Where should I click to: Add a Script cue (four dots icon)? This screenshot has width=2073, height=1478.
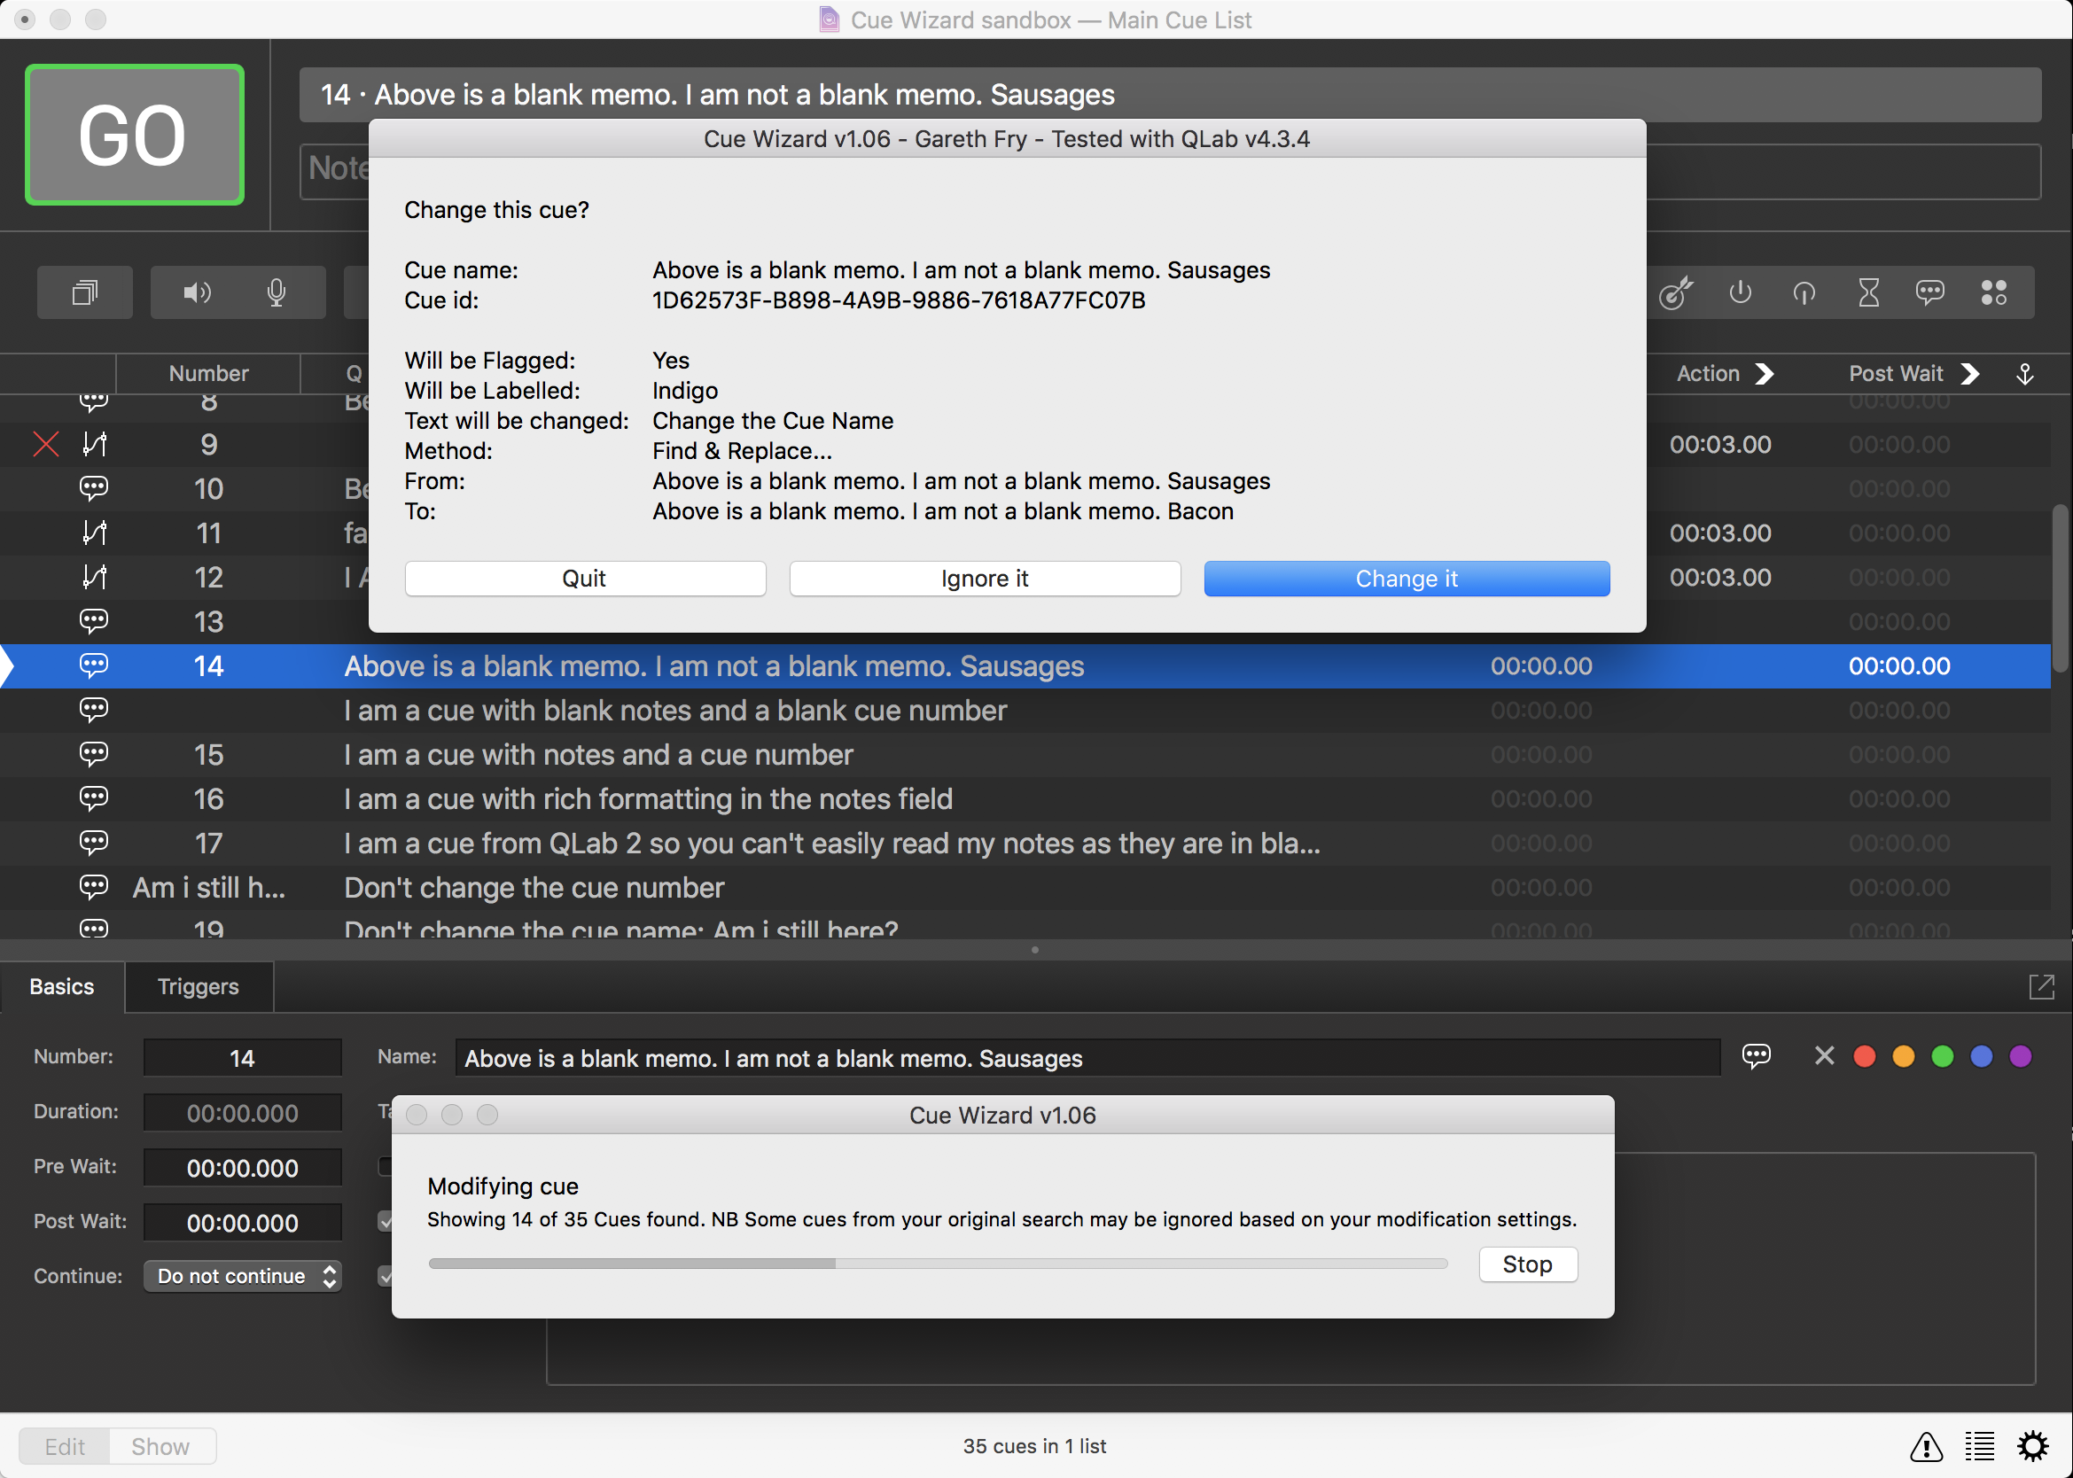point(1993,292)
